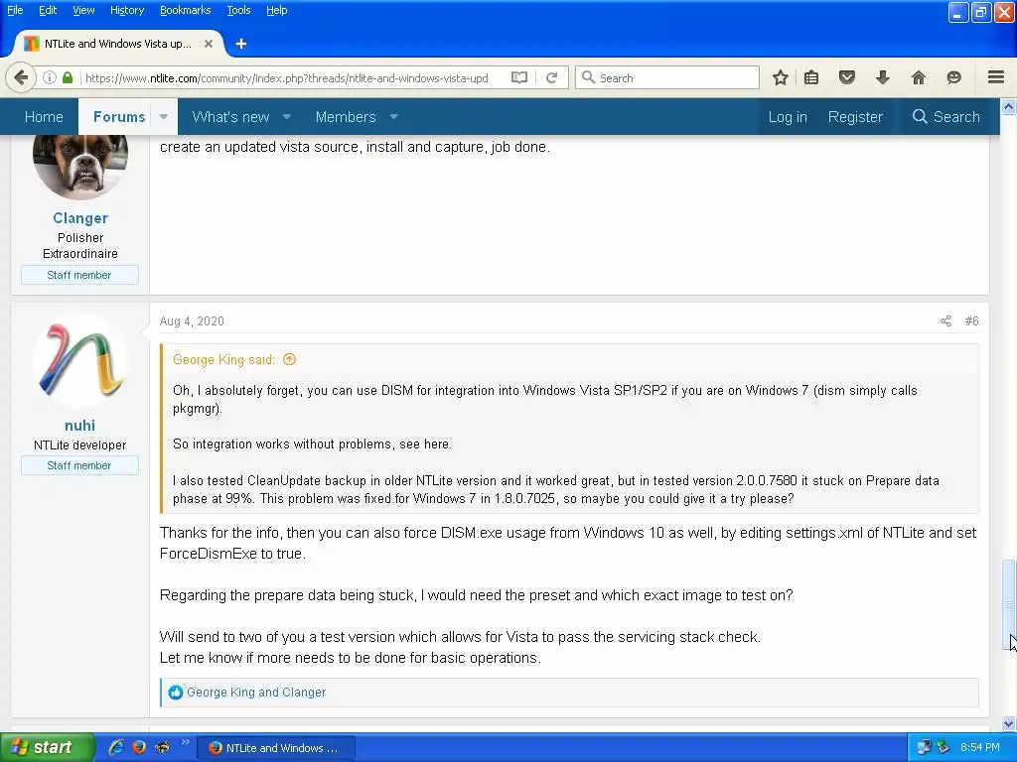Screen dimensions: 1017x762
Task: Expand hidden quick launch icons chevron
Action: point(185,742)
